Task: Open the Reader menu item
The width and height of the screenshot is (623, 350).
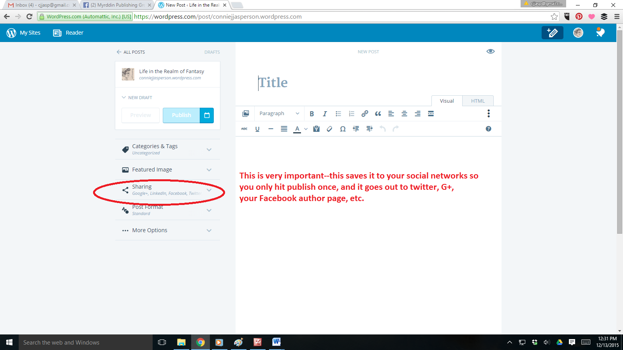Action: click(69, 33)
